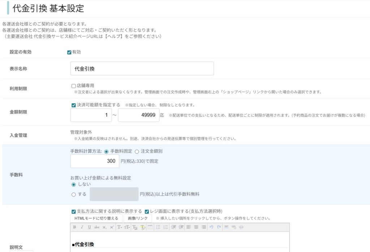This screenshot has width=370, height=252.
Task: Open the font family dropdown in the editor
Action: 120,227
